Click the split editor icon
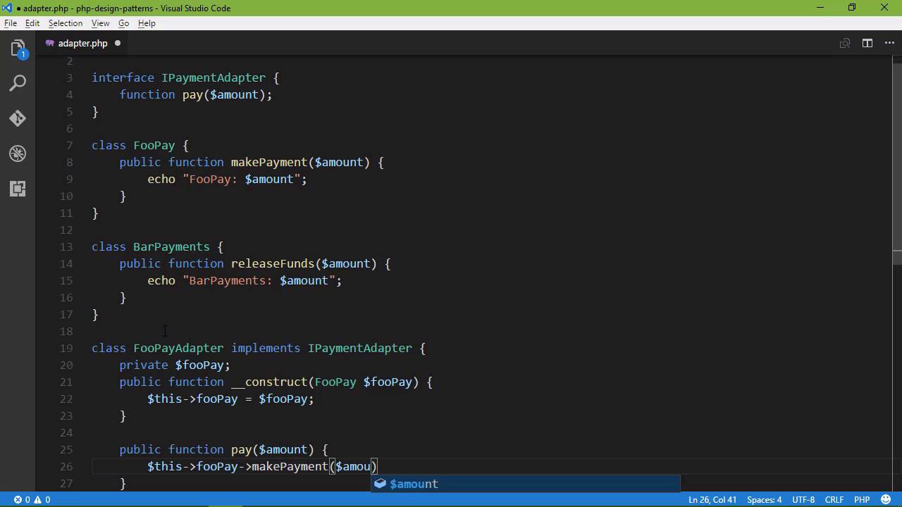This screenshot has height=507, width=902. [x=867, y=43]
